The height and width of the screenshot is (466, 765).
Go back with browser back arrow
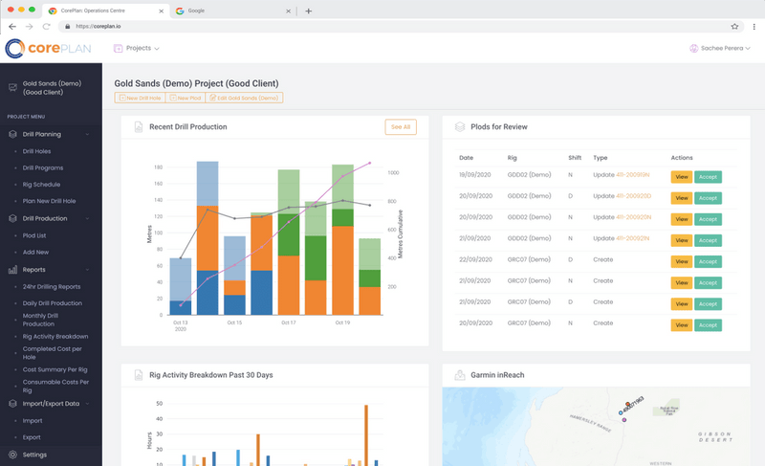pyautogui.click(x=12, y=27)
